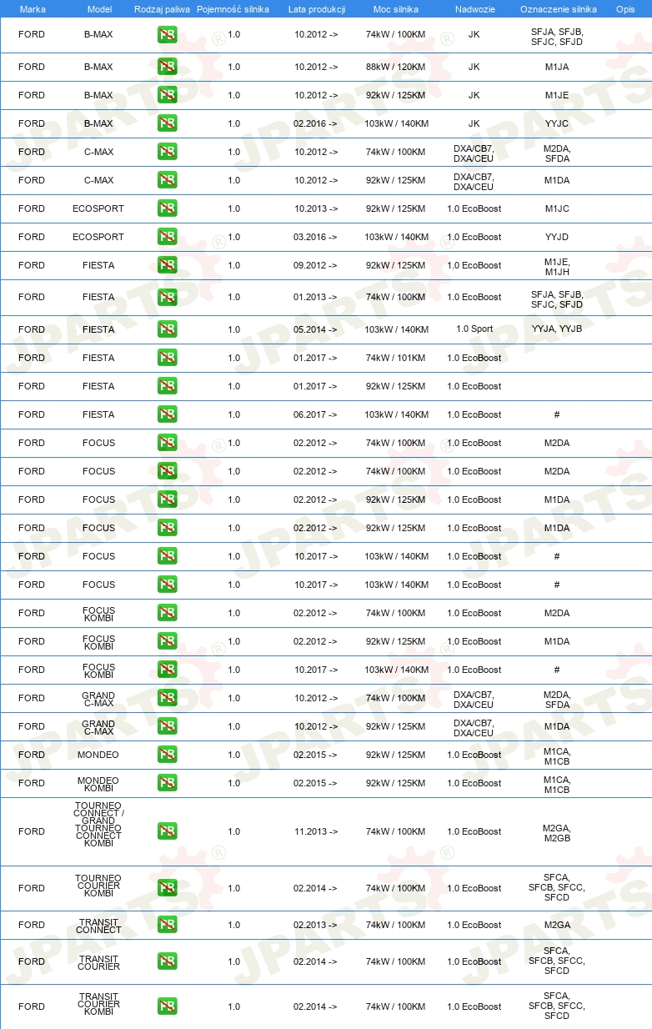Click the Model column header

click(99, 8)
